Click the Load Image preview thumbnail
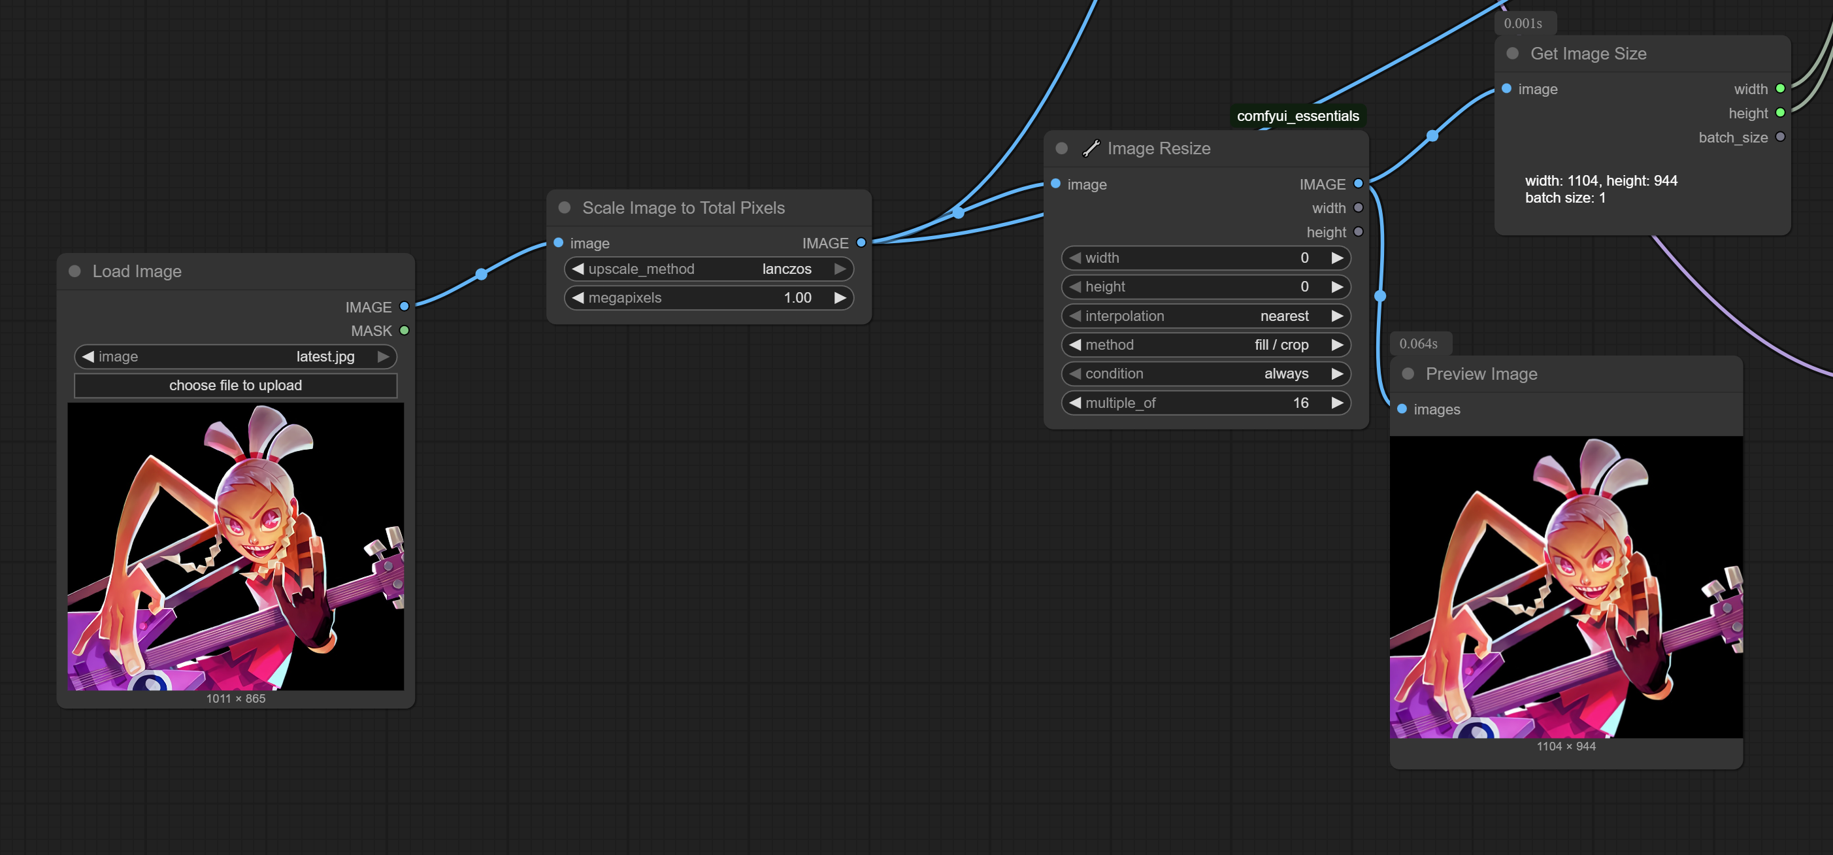The width and height of the screenshot is (1833, 855). pyautogui.click(x=235, y=546)
